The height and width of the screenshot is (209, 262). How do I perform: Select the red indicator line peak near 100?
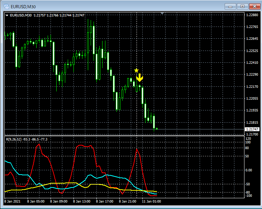(39, 144)
